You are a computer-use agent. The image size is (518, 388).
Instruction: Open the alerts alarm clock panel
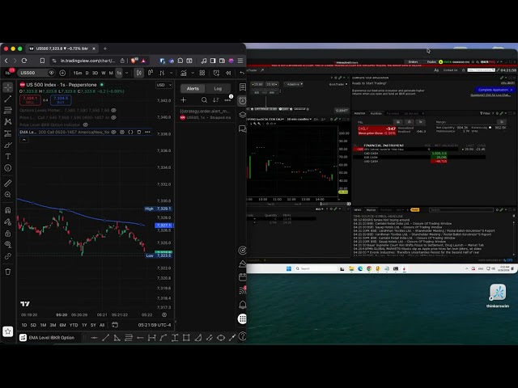point(243,100)
